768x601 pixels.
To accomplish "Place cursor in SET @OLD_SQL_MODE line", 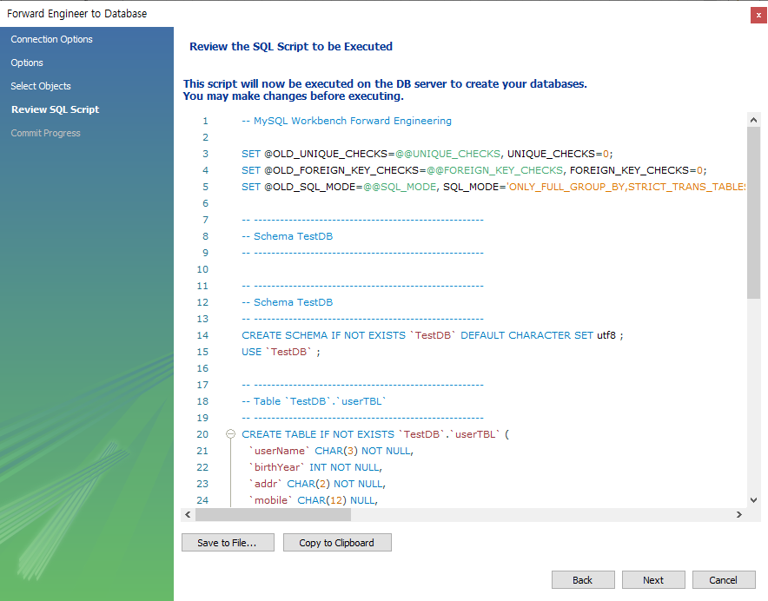I will (x=493, y=187).
